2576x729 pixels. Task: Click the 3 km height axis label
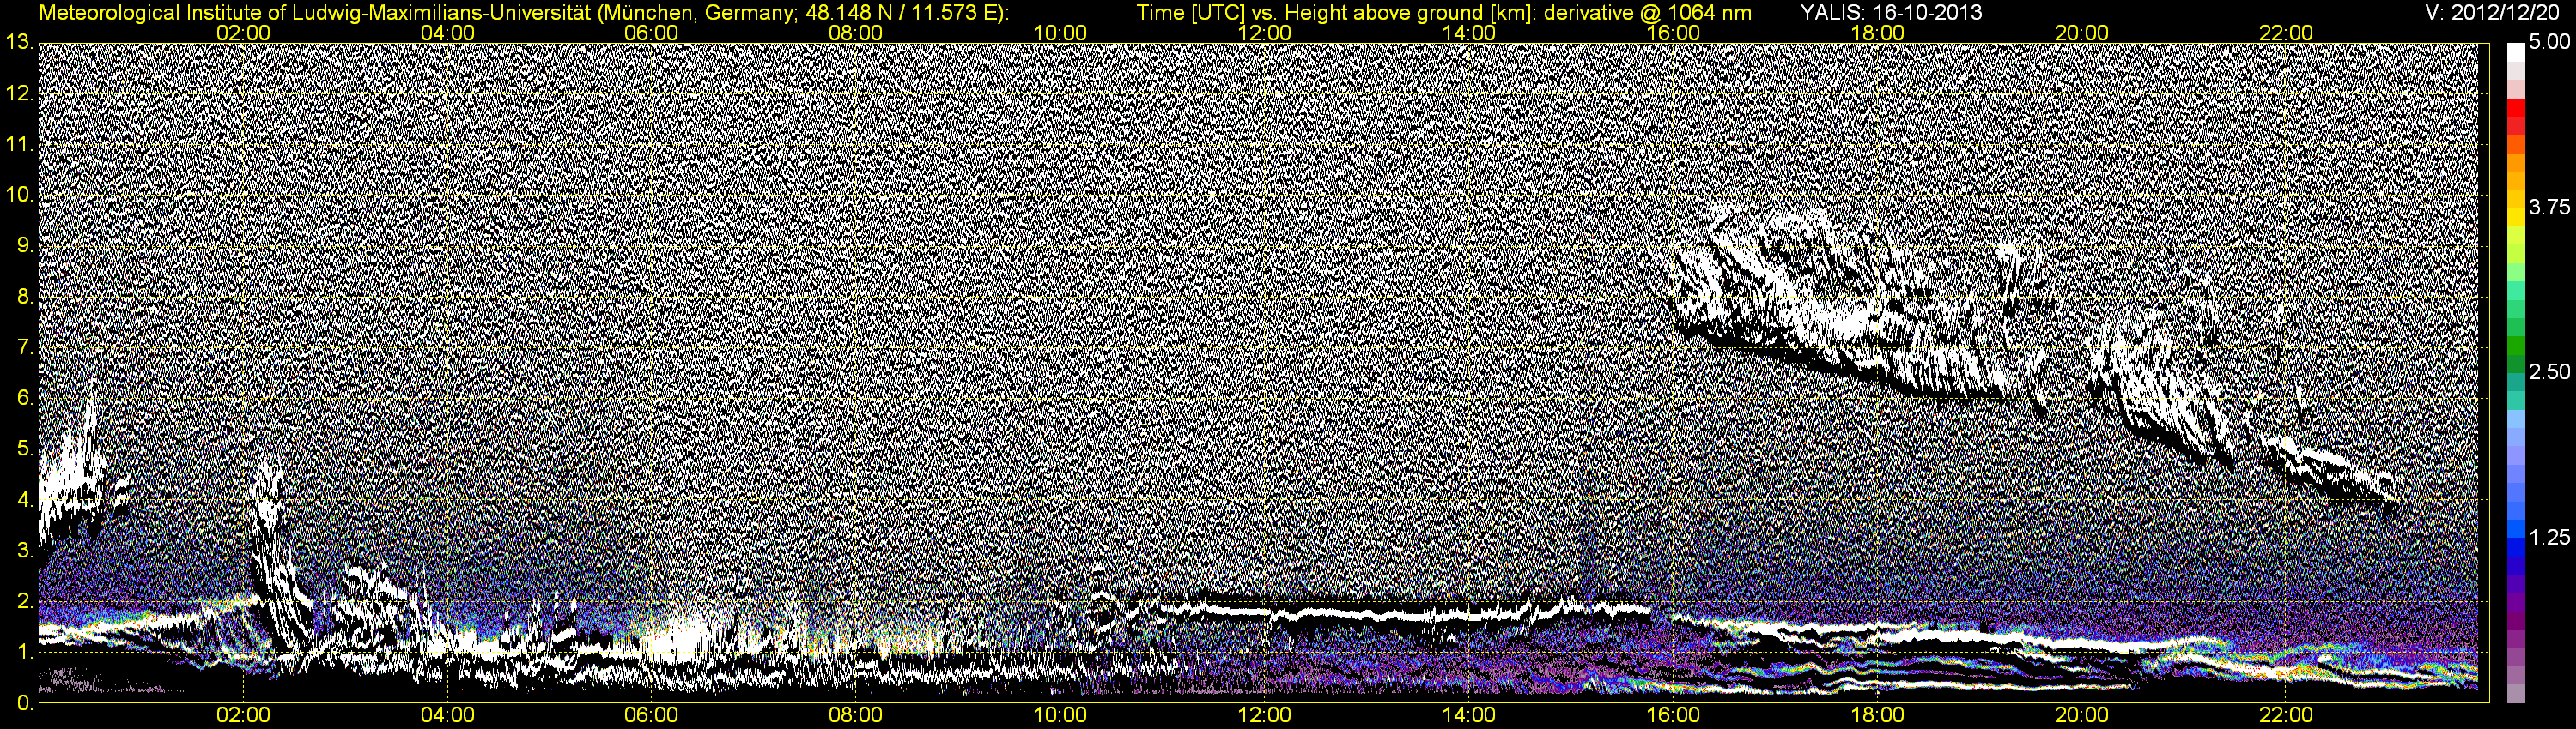pyautogui.click(x=25, y=551)
